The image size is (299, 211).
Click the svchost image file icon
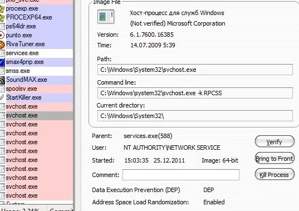pos(106,16)
